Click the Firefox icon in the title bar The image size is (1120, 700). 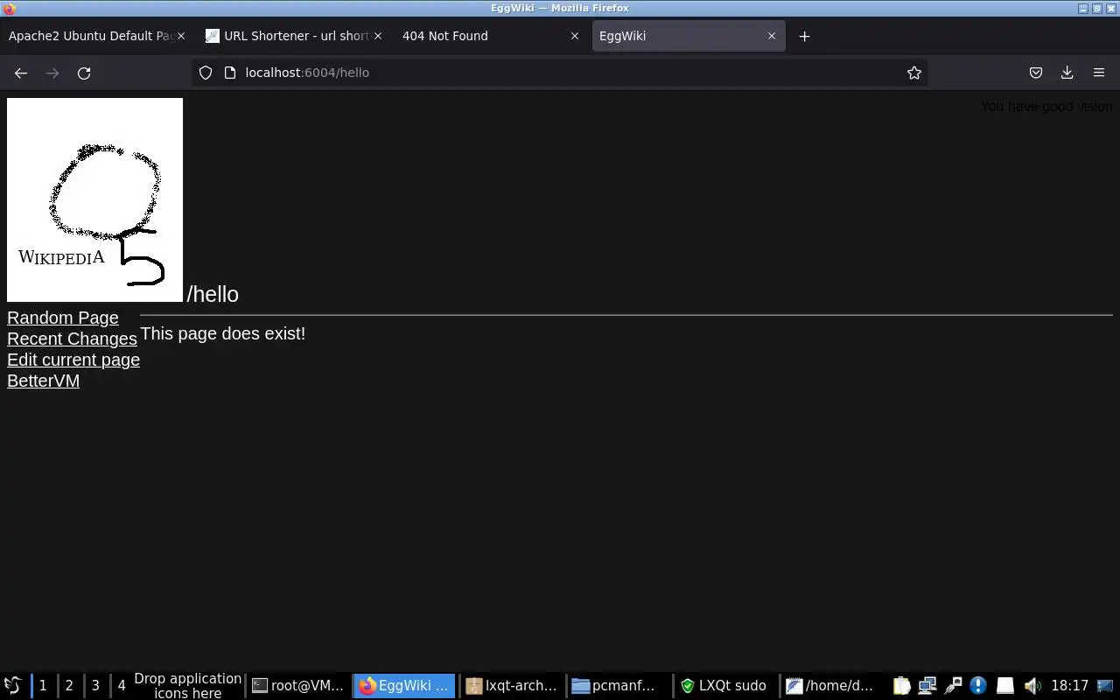point(9,8)
